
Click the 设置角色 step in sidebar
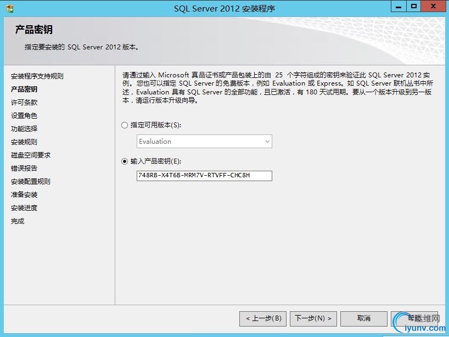click(x=24, y=116)
